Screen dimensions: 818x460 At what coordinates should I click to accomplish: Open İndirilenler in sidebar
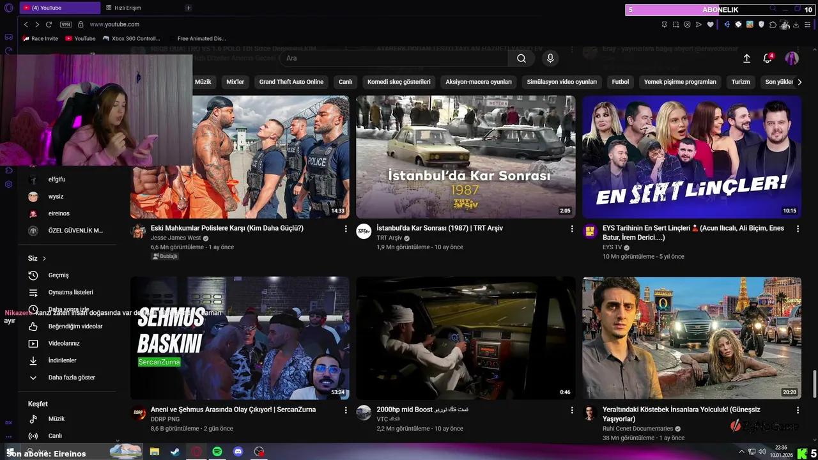point(63,360)
